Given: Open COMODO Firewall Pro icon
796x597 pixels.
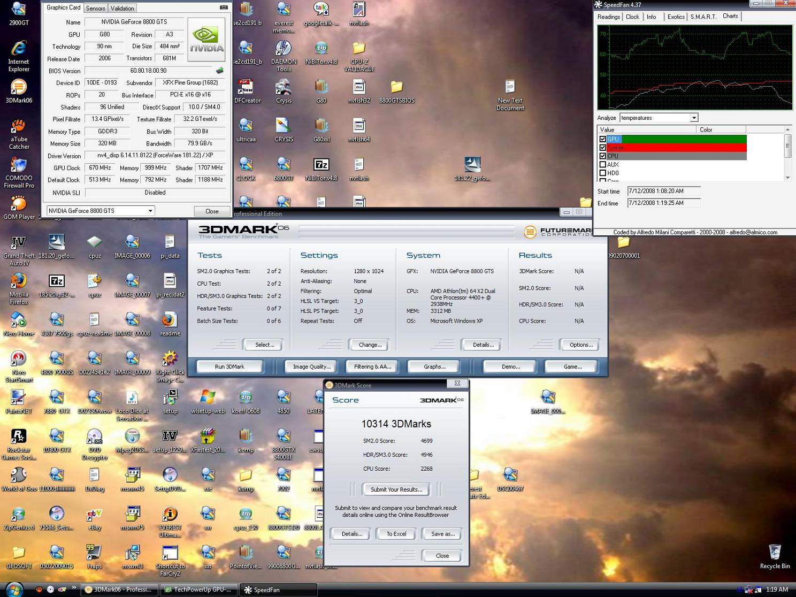Looking at the screenshot, I should coord(19,172).
